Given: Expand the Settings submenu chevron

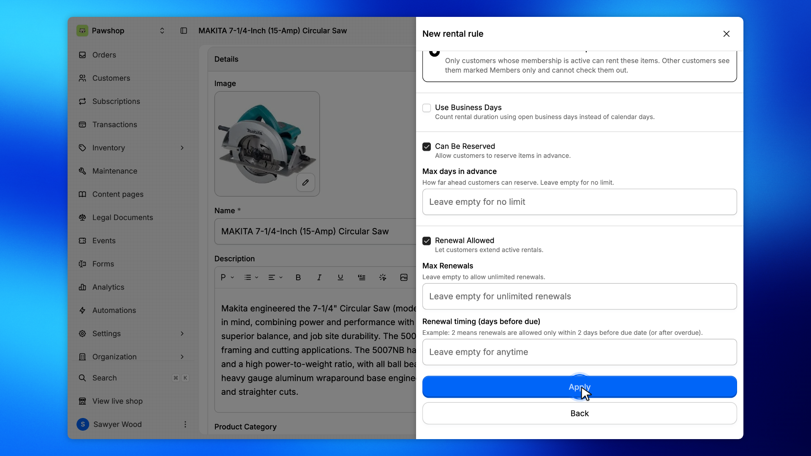Looking at the screenshot, I should tap(182, 334).
